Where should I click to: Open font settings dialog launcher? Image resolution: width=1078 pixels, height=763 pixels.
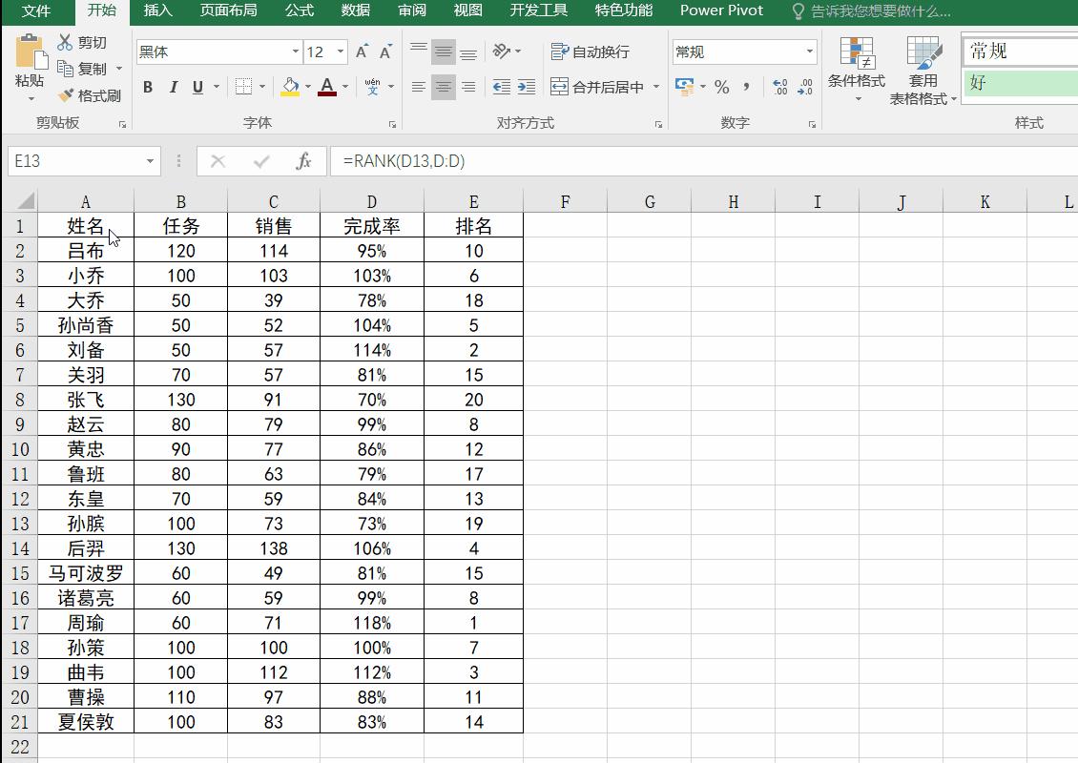pyautogui.click(x=392, y=124)
